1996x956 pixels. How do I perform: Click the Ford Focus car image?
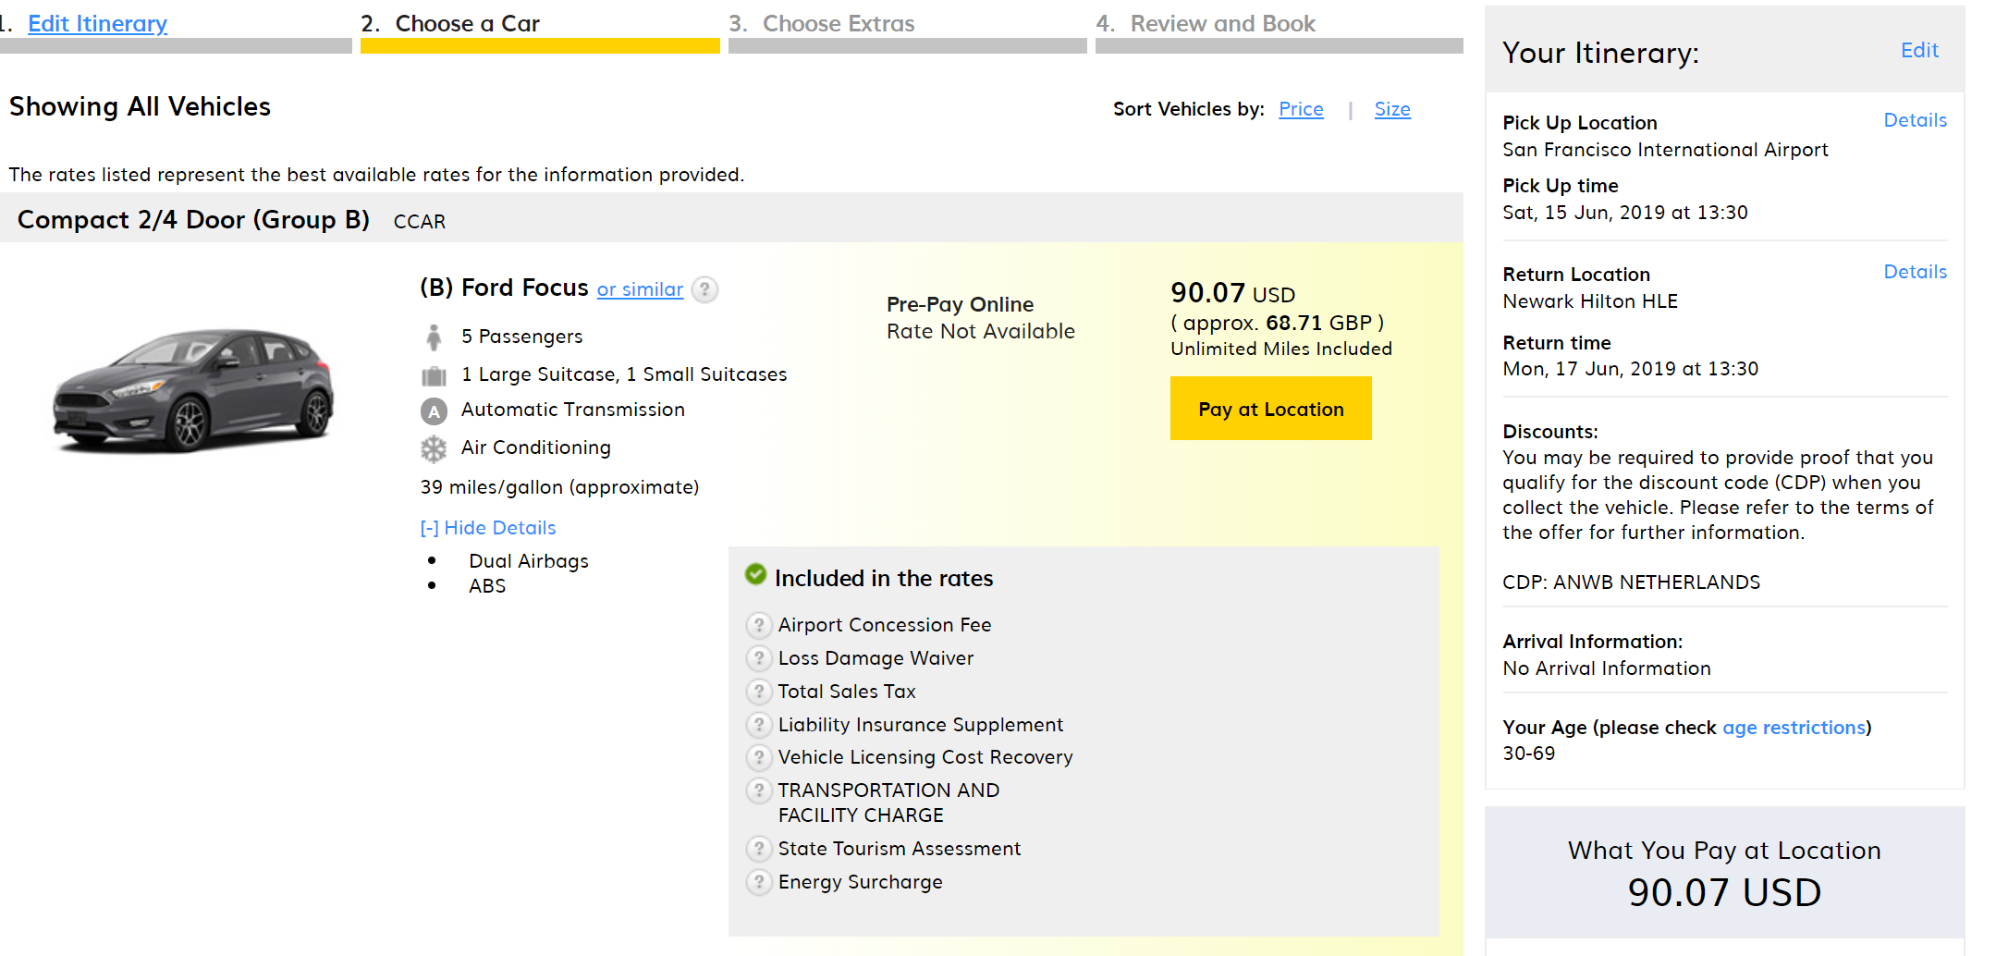point(194,390)
